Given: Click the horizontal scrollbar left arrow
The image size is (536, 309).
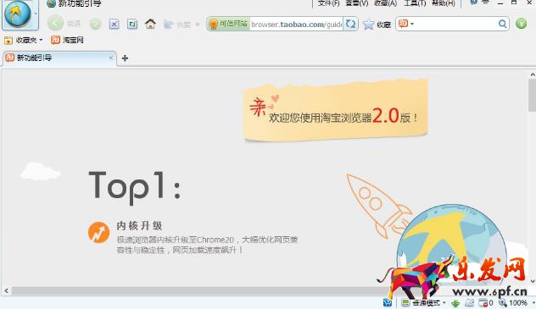Looking at the screenshot, I should click(6, 291).
